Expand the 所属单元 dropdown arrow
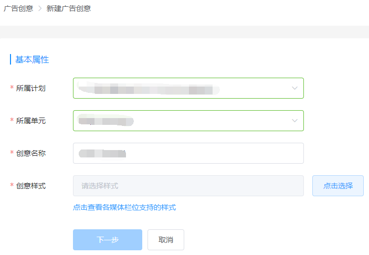369x255 pixels. 294,121
